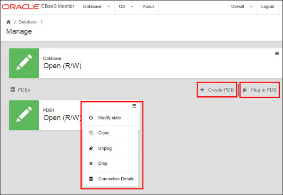Click the green pencil icon for Database
The width and height of the screenshot is (283, 195).
coord(24,63)
